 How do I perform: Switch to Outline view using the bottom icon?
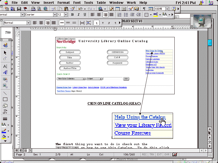point(30,151)
